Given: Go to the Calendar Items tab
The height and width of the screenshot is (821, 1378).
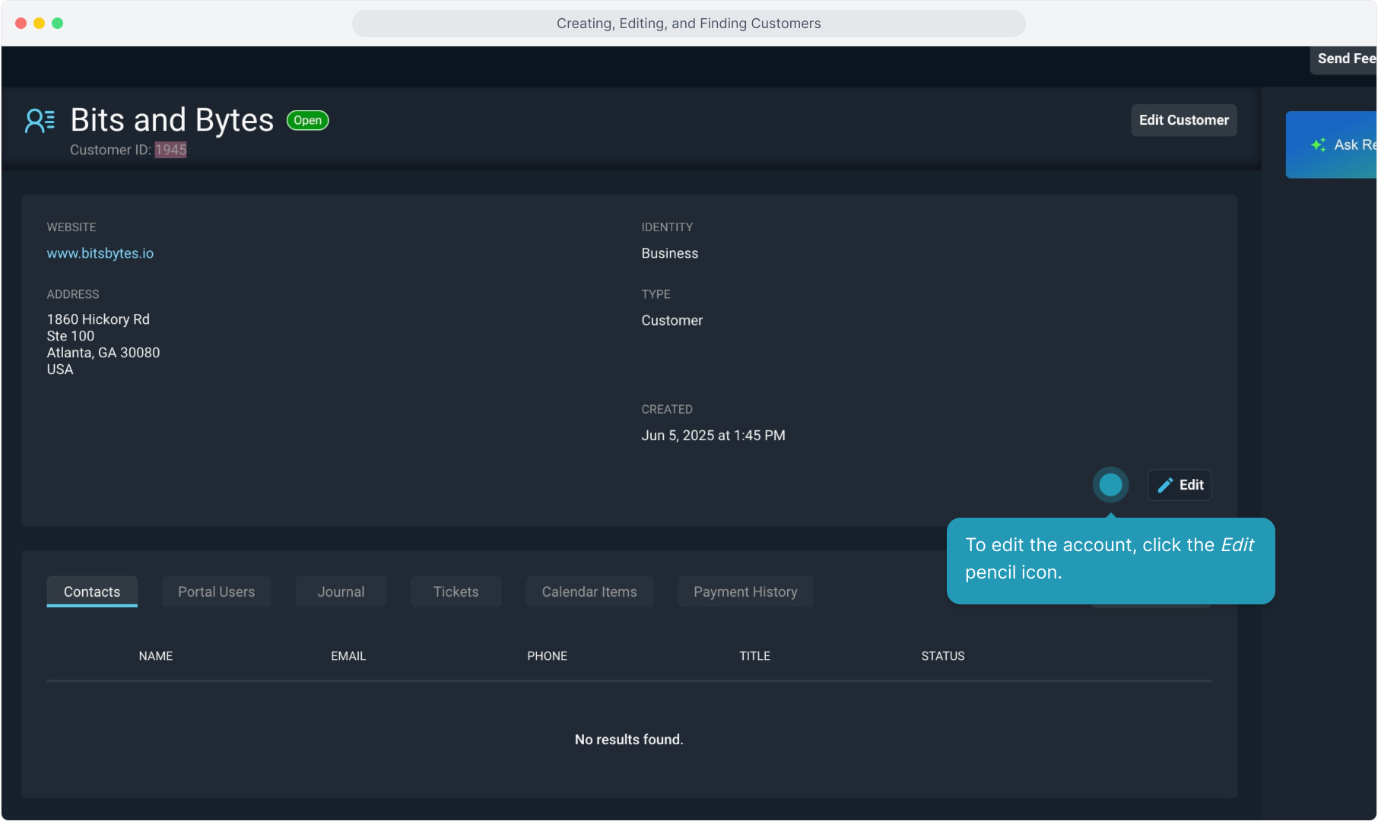Looking at the screenshot, I should coord(589,591).
